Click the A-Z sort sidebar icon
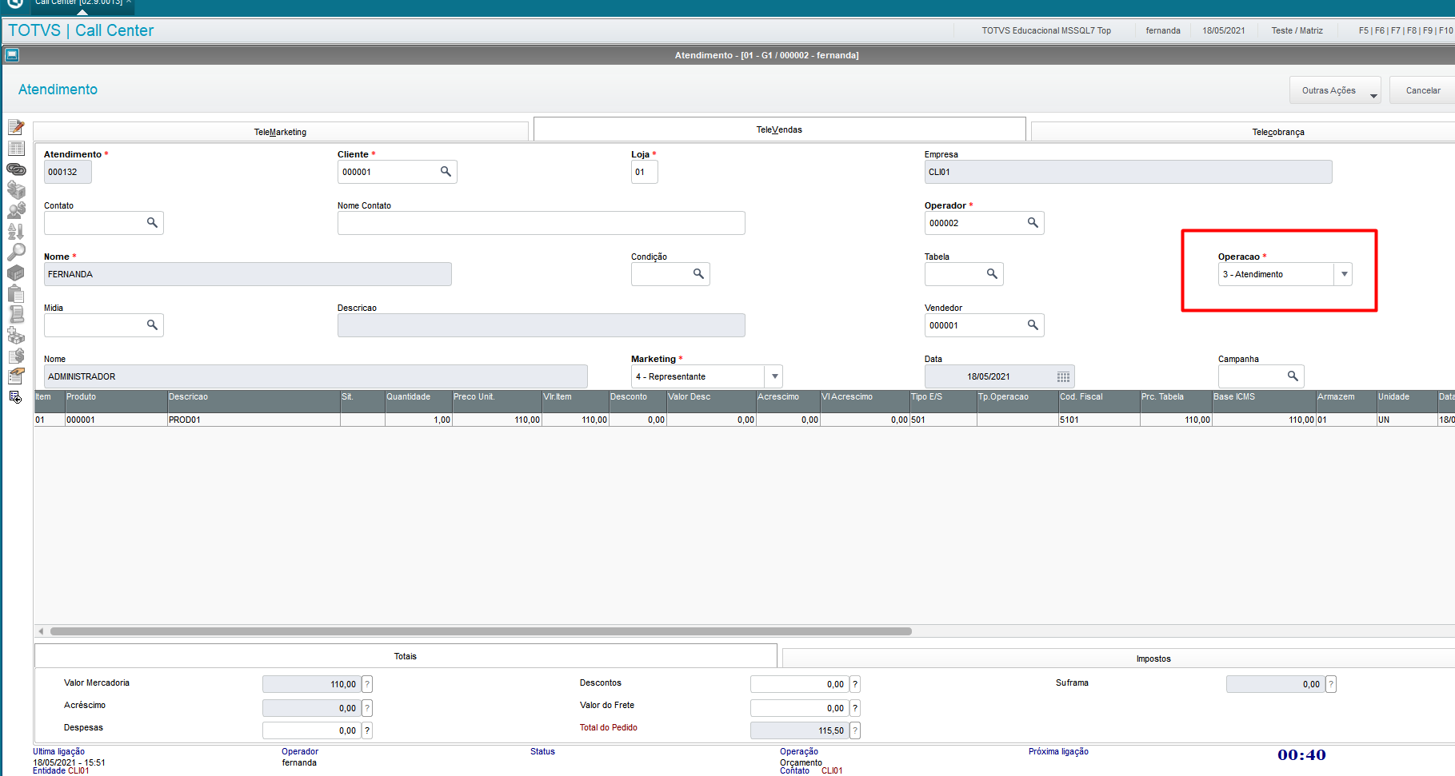Screen dimensions: 1455x776 pos(16,232)
